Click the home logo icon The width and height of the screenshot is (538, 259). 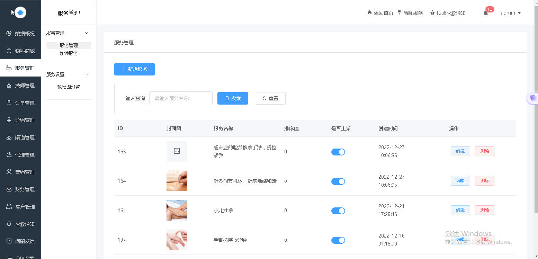20,12
